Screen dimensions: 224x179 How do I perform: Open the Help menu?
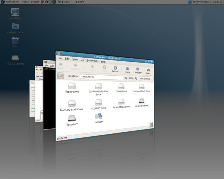tap(103, 62)
